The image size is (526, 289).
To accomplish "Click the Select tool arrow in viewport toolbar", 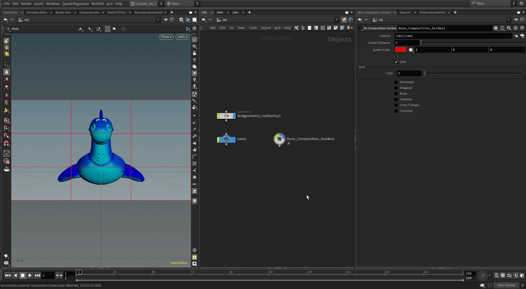I will coord(7,64).
